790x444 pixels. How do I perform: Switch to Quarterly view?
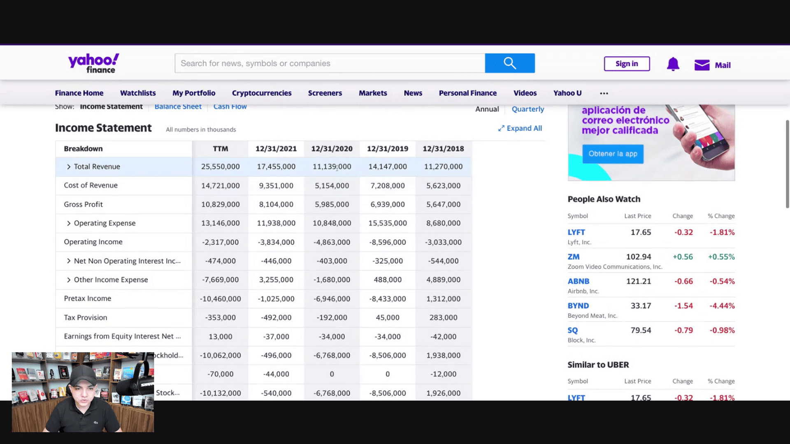(527, 109)
